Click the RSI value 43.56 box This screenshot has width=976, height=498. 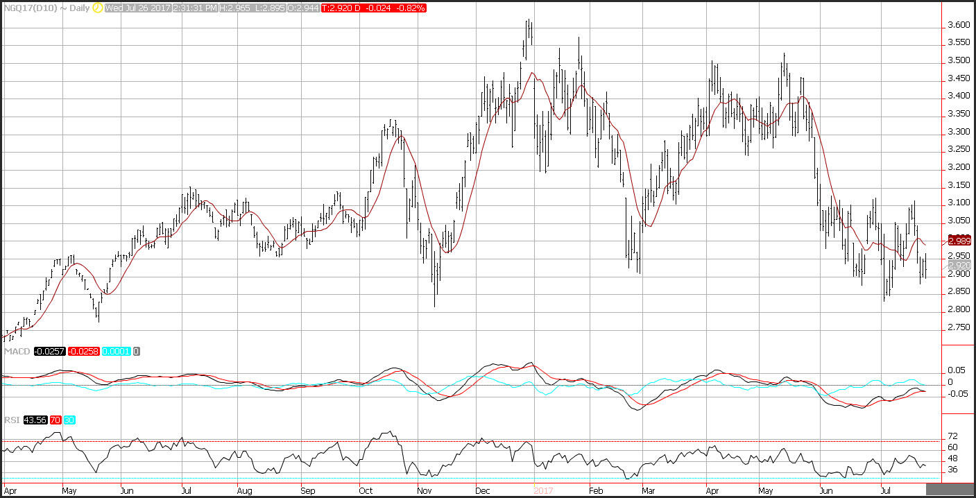click(x=35, y=420)
